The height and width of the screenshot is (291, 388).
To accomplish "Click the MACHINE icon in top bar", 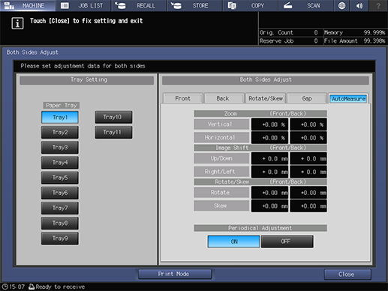I will click(10, 5).
